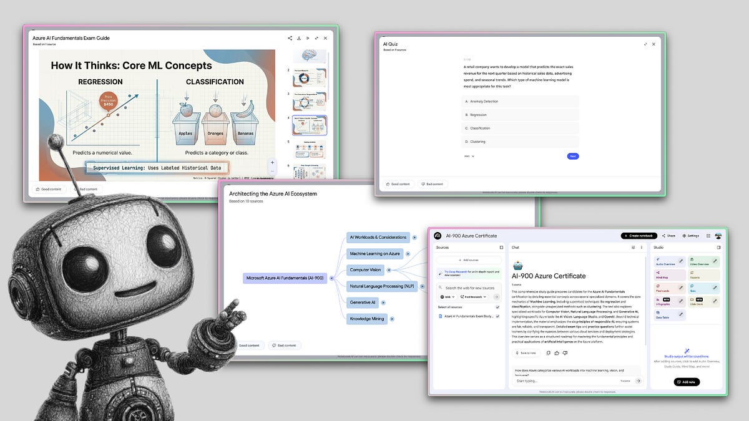This screenshot has height=421, width=749.
Task: Toggle Azure AI Fundamentals Exam Study source checkbox
Action: coord(497,316)
